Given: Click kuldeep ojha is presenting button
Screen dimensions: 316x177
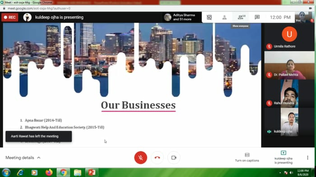Looking at the screenshot, I should point(283,158).
